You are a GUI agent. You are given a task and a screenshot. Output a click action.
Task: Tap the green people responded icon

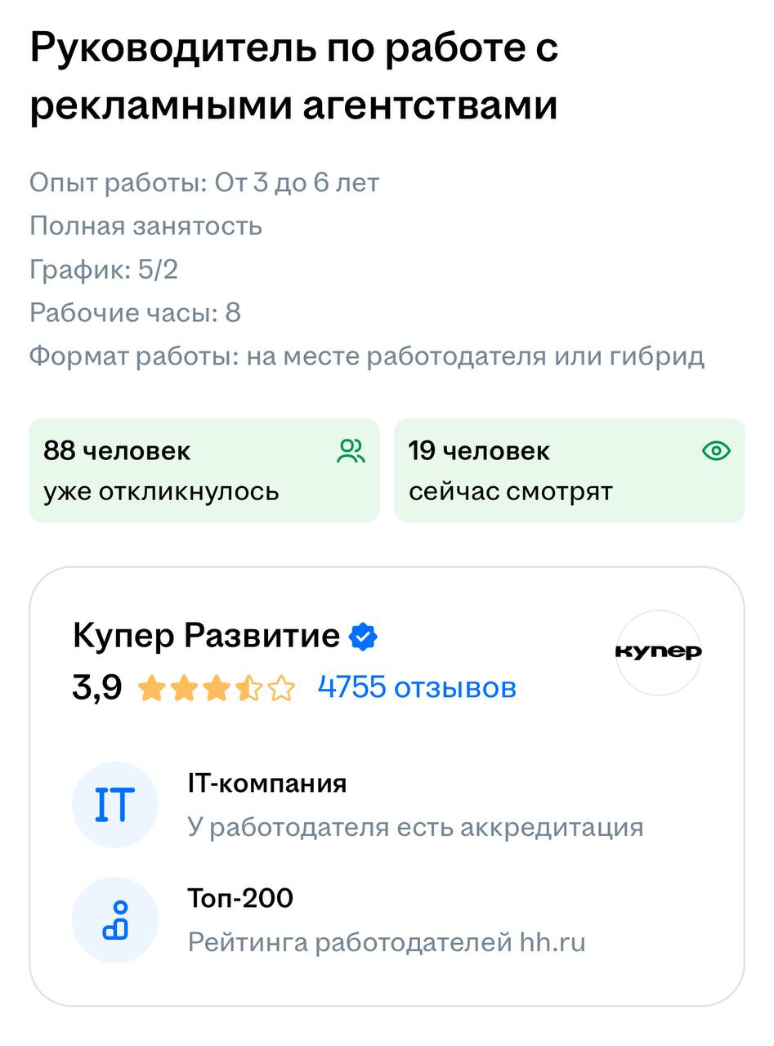[351, 451]
